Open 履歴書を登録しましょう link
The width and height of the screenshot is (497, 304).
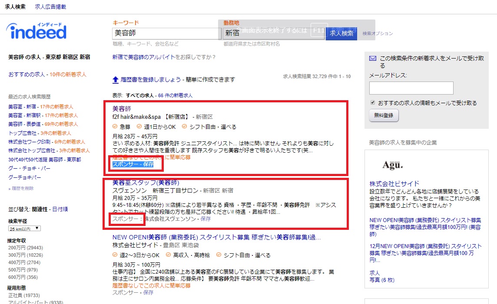coord(151,80)
